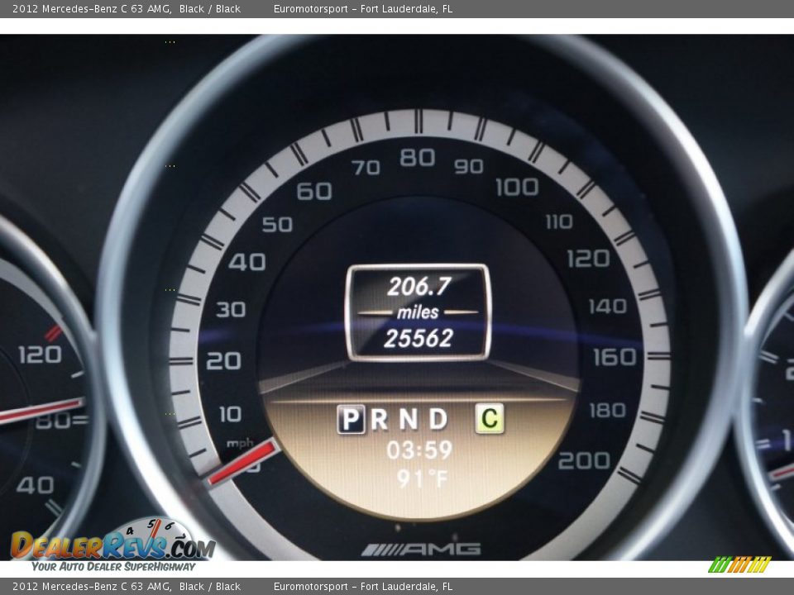This screenshot has height=595, width=794.
Task: Click 'Your Auto Dealer SuperHighway' tagline
Action: pyautogui.click(x=113, y=567)
